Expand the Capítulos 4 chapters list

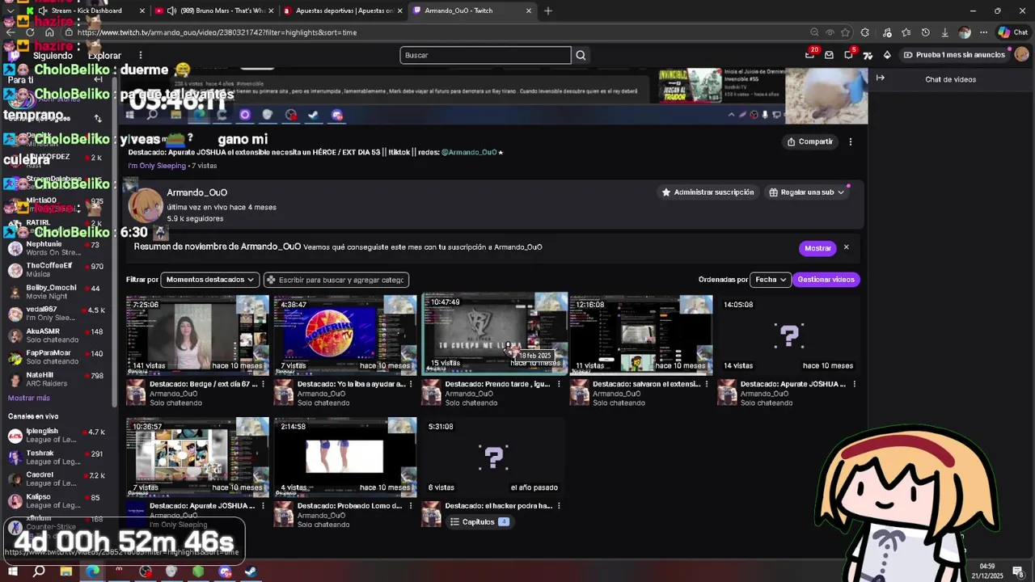[x=479, y=522]
